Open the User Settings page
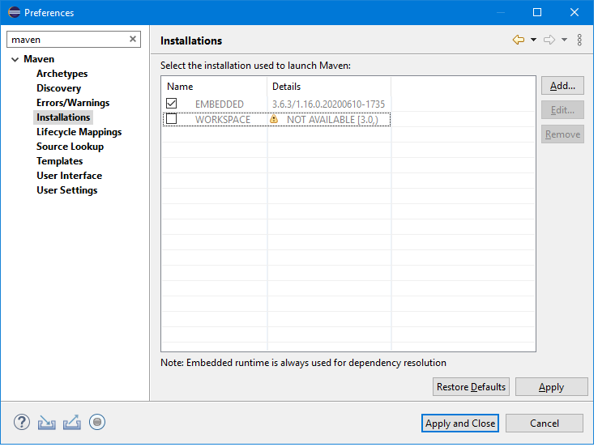This screenshot has width=598, height=447. click(x=67, y=191)
